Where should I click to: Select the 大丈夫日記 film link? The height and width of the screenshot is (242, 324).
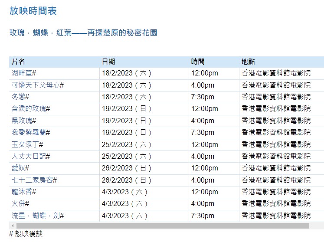tap(29, 156)
